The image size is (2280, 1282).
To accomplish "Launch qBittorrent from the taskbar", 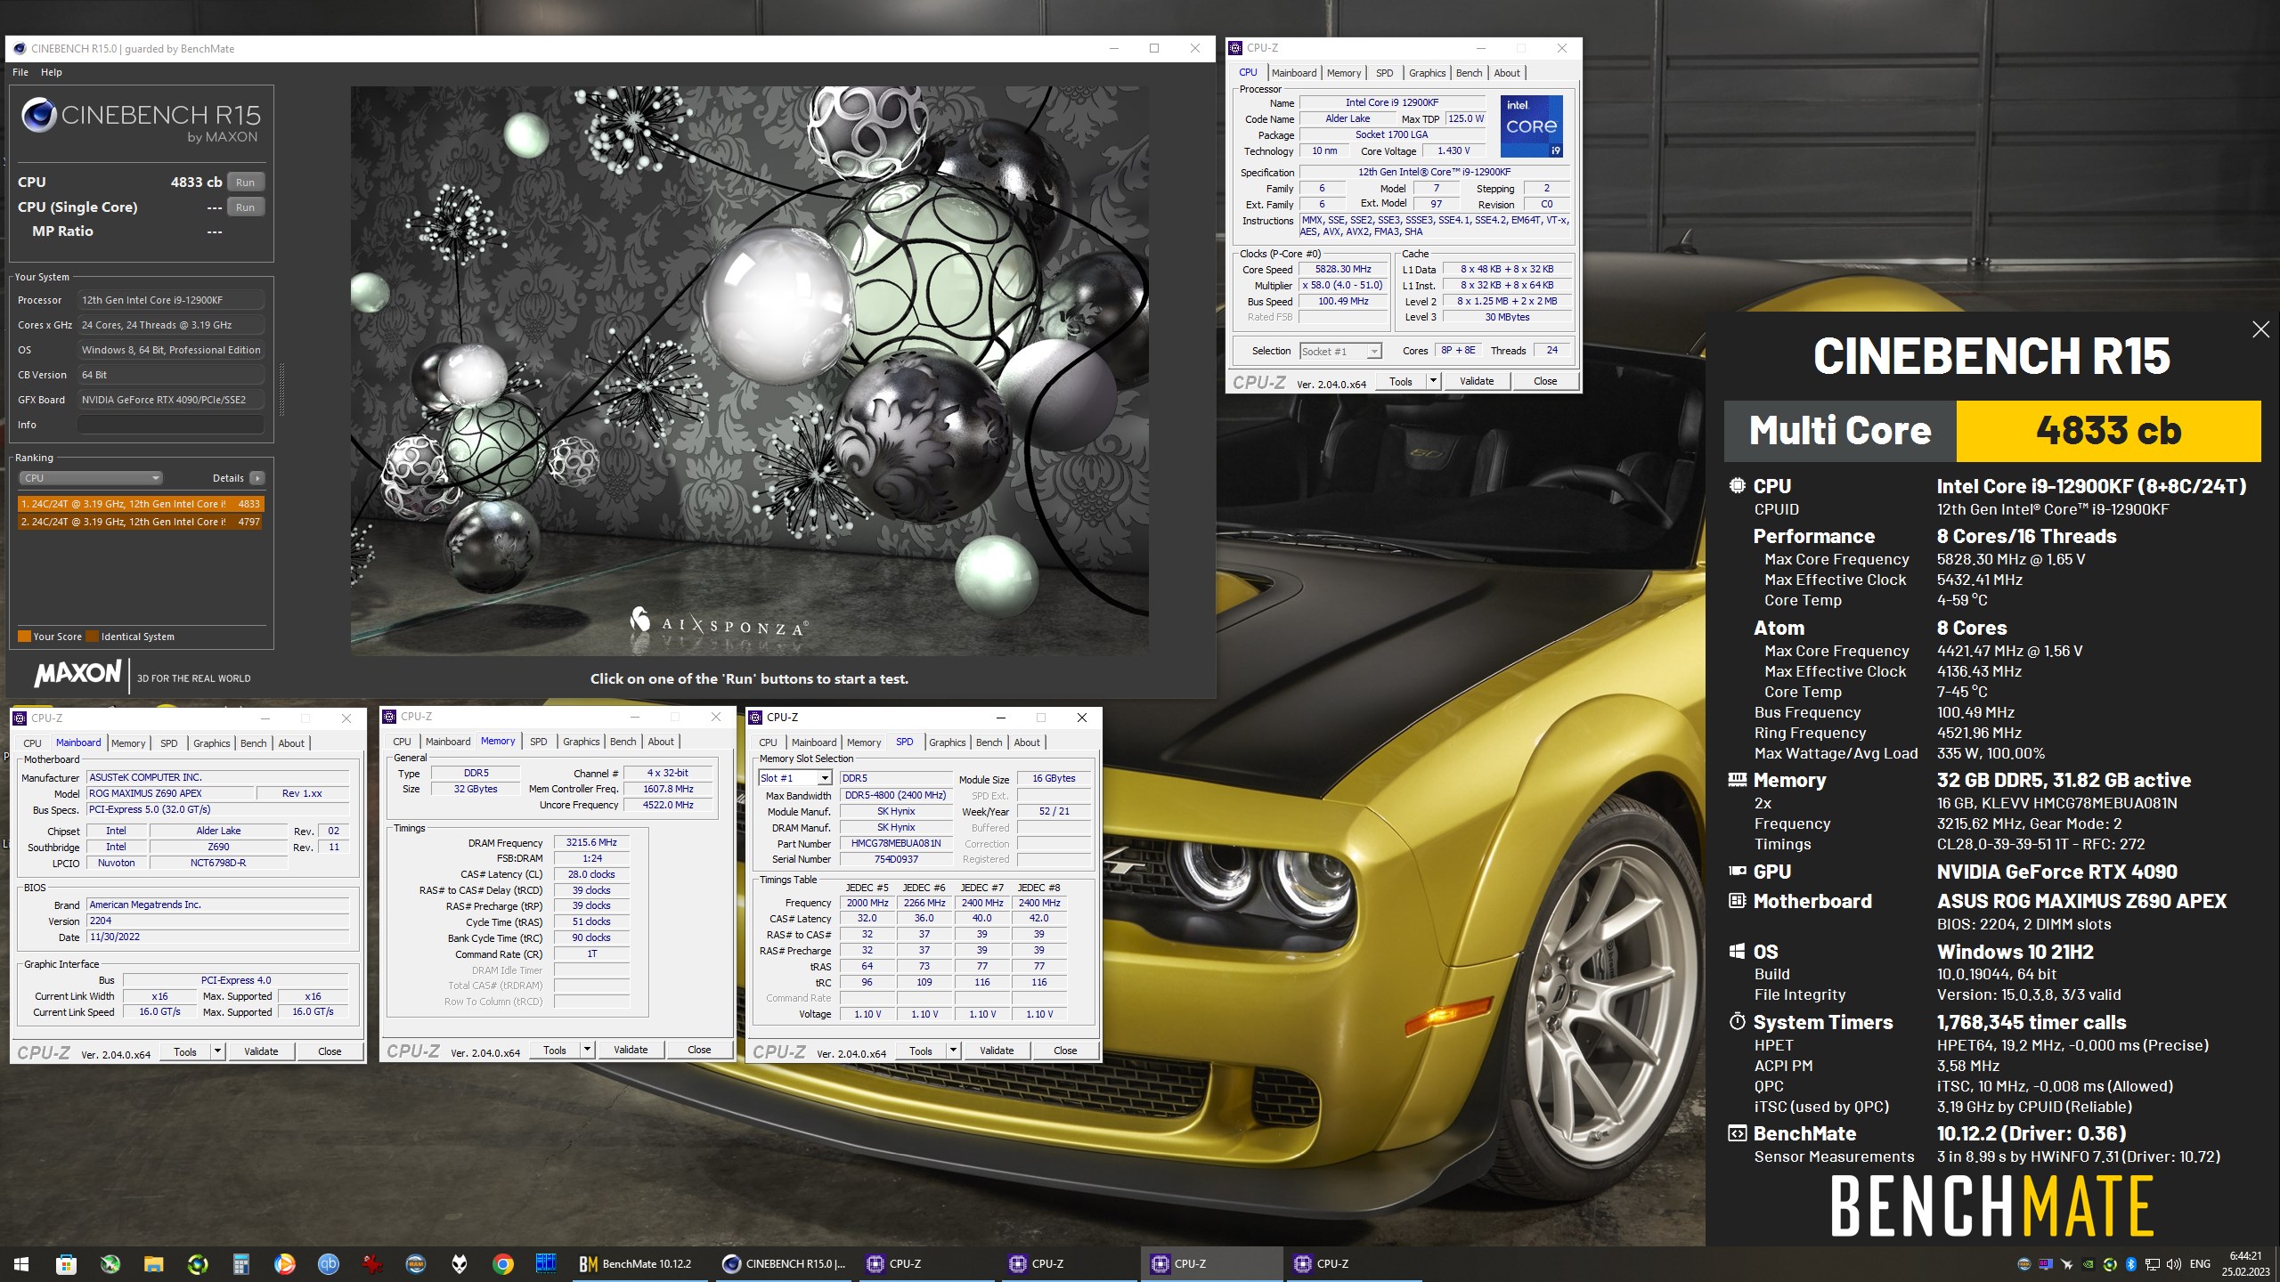I will point(328,1263).
